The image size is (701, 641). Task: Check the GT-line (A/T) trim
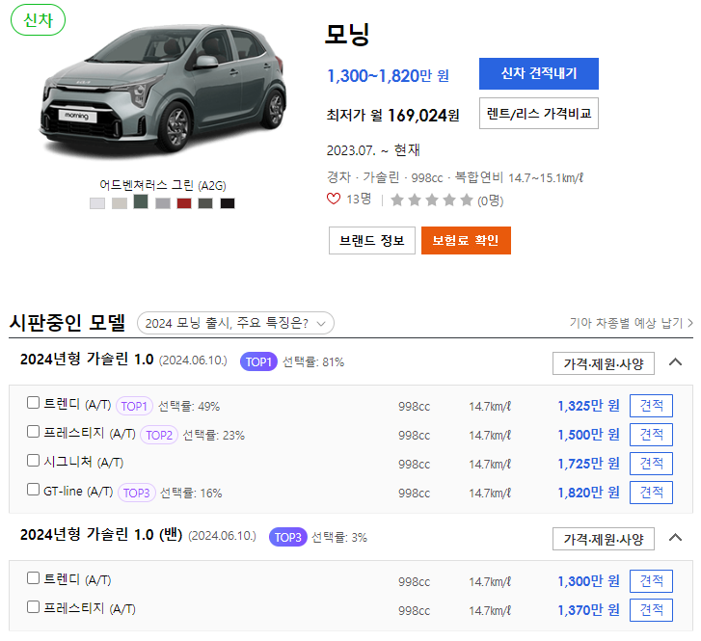[33, 490]
